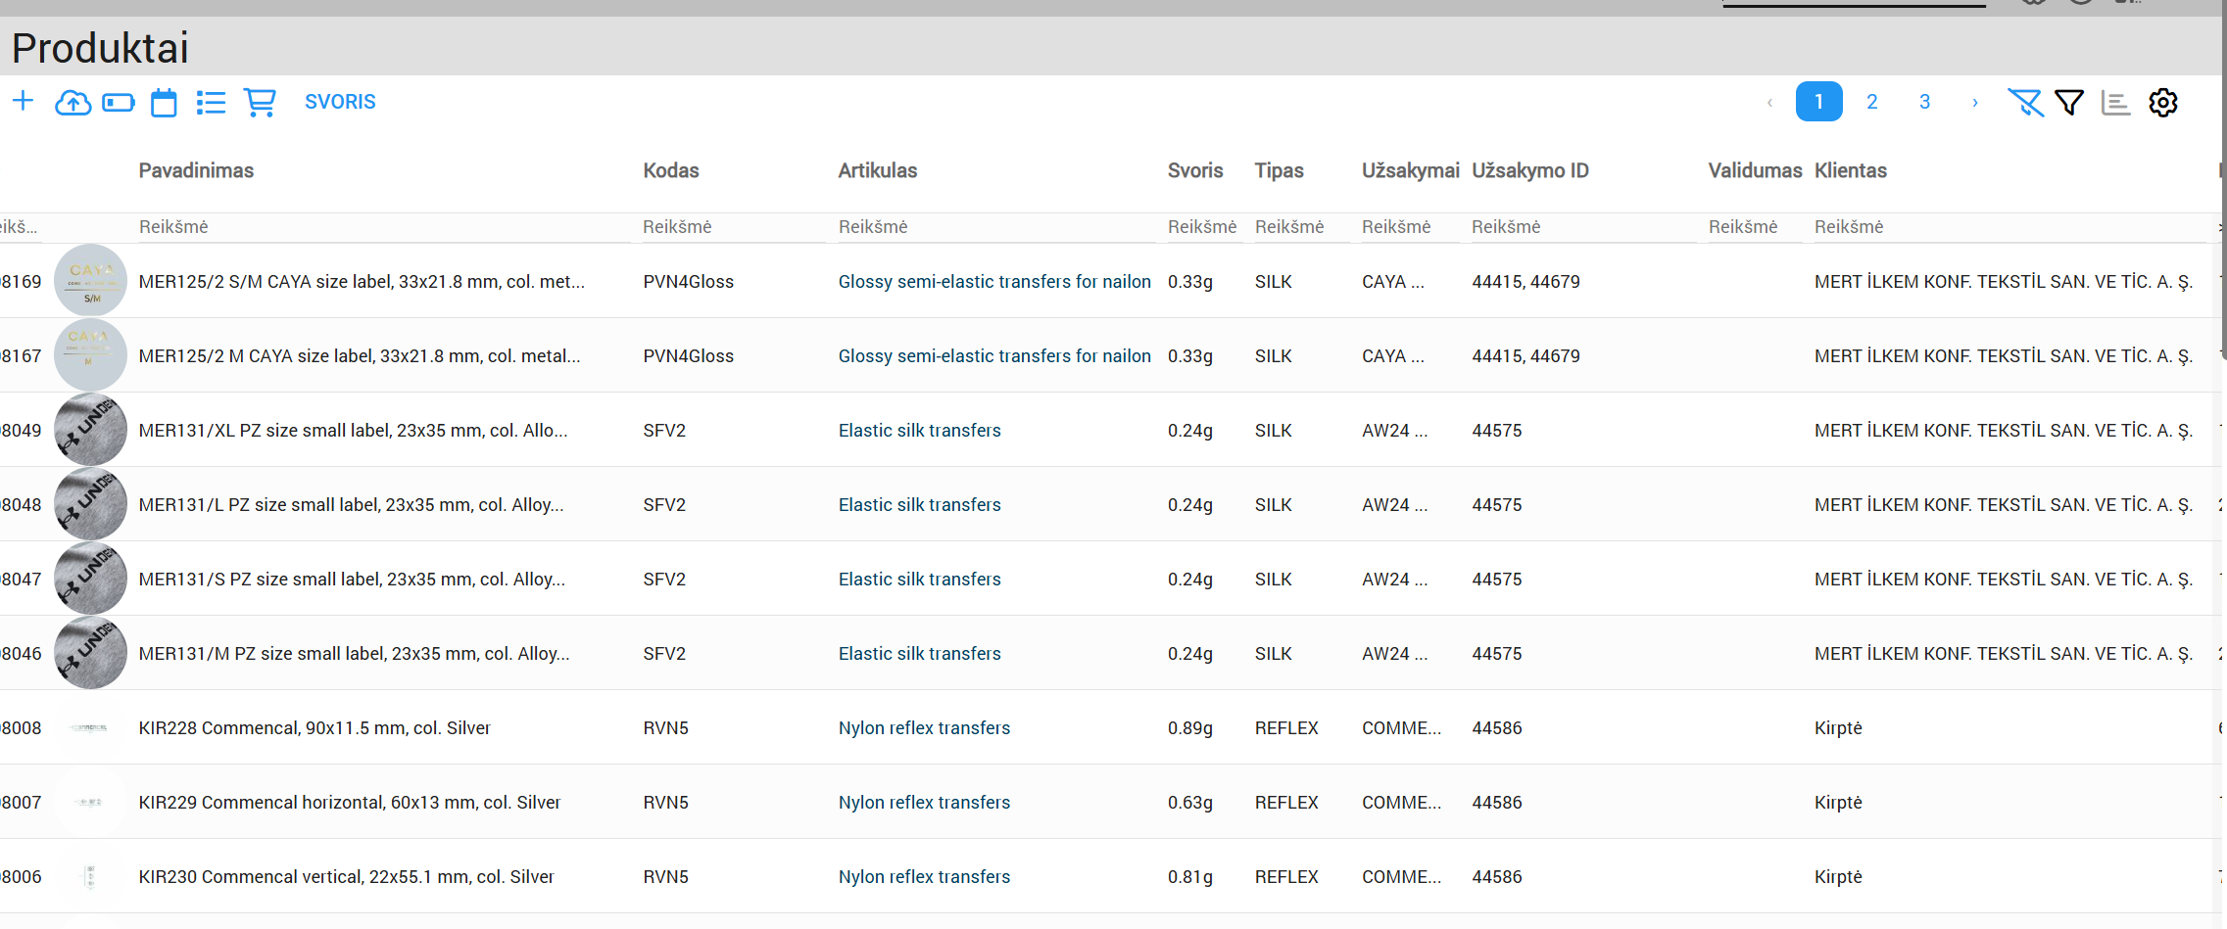The image size is (2227, 929).
Task: Click thumbnail of MER131/XL PZ label
Action: coord(90,430)
